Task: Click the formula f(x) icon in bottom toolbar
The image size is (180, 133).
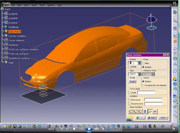Action: click(x=57, y=127)
